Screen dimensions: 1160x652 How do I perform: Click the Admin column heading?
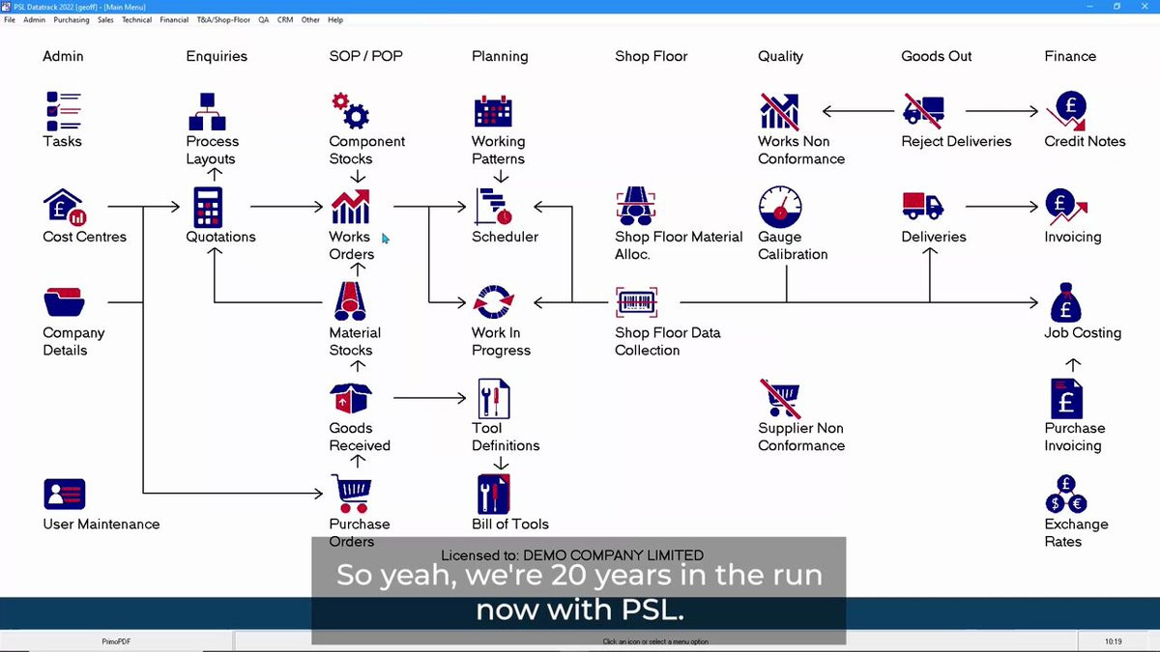click(63, 56)
